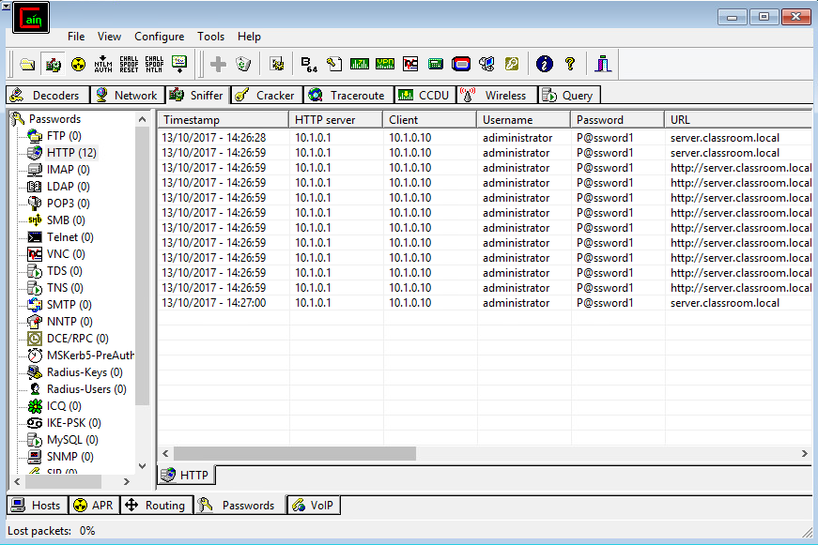Click the CHALL SPOOF RESET toolbar icon

(x=129, y=64)
